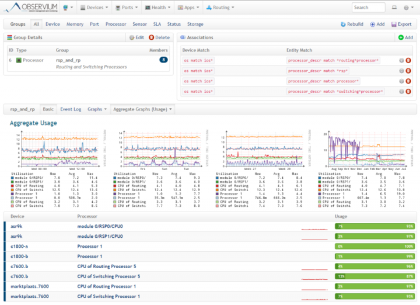Viewport: 420px width, 305px height.
Task: Click the Observium logo
Action: click(x=32, y=7)
